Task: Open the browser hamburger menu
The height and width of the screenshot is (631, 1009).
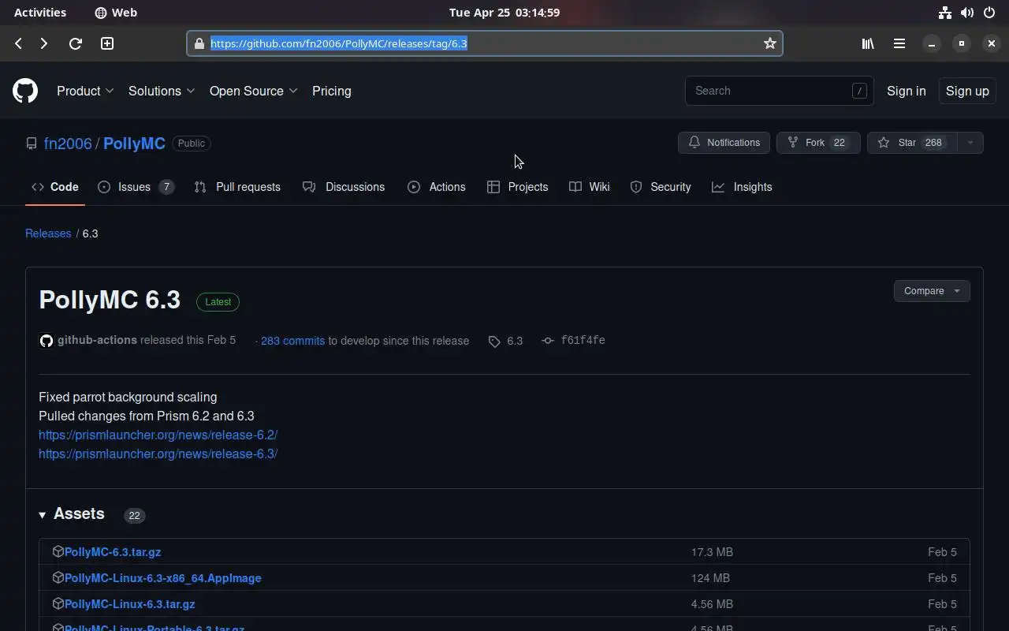Action: (899, 43)
